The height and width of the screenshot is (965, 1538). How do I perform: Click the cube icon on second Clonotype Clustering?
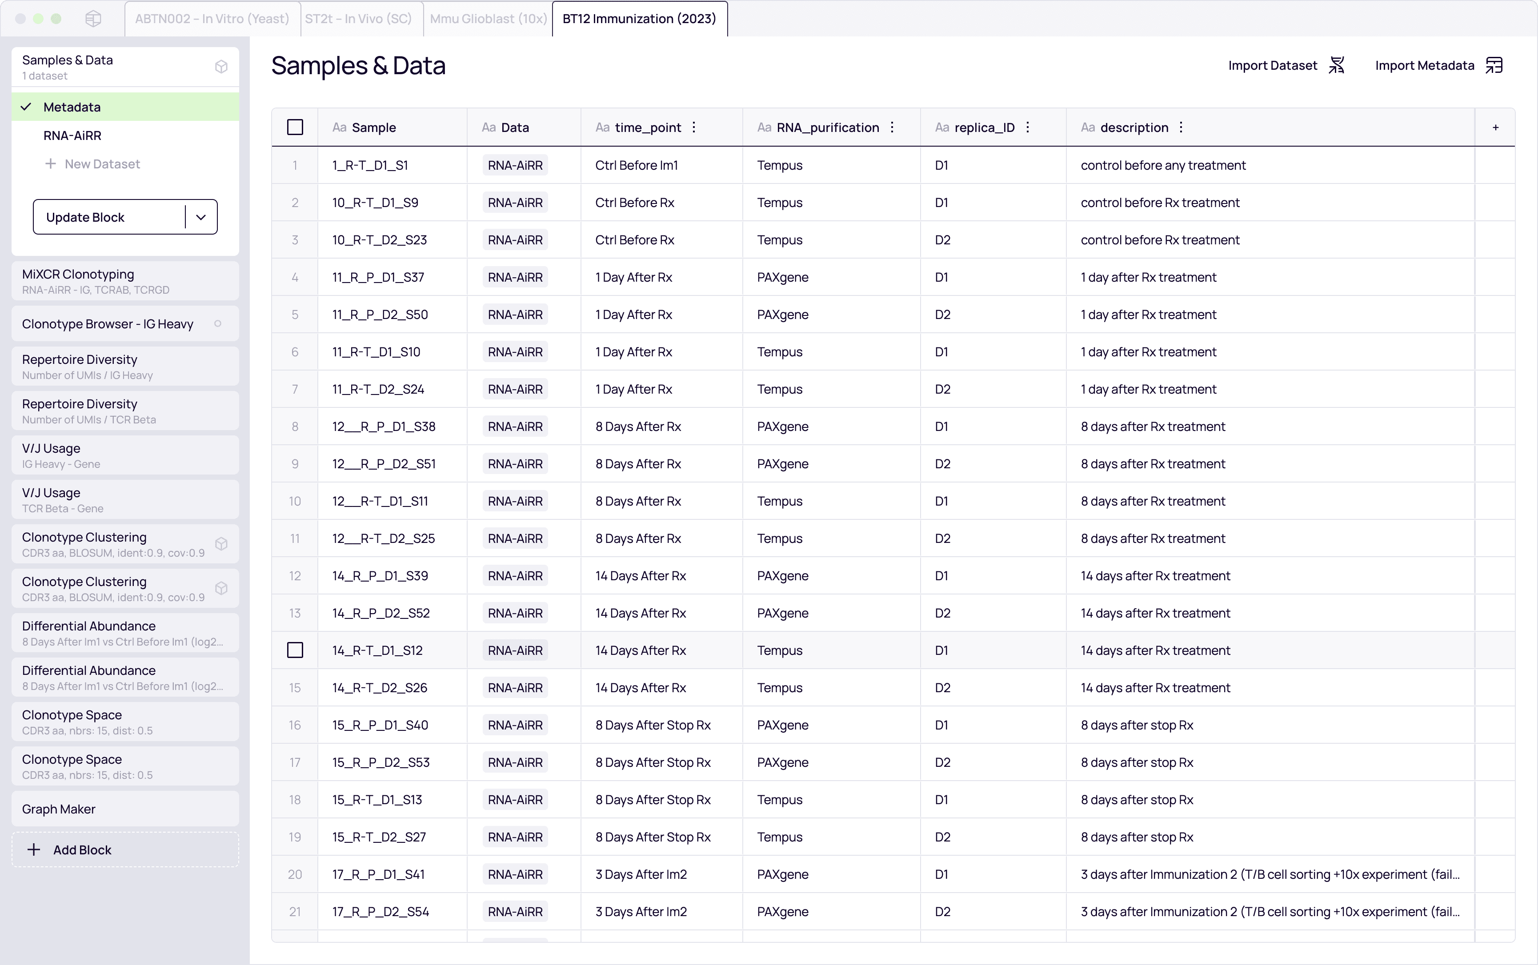point(221,588)
